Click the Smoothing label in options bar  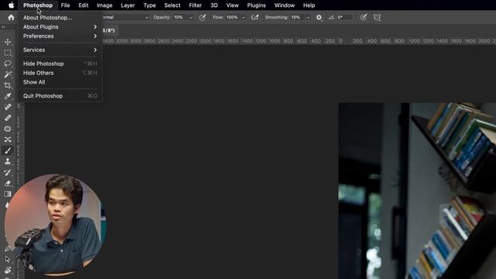point(277,17)
